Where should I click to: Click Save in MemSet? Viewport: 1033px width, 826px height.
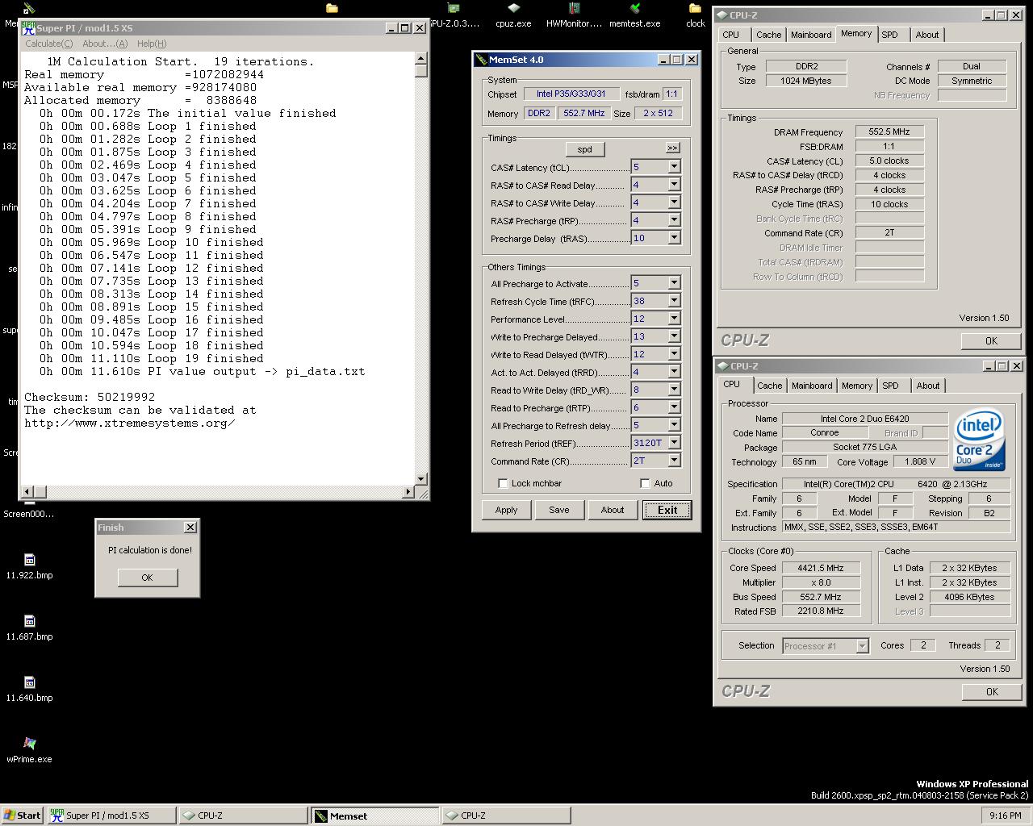pos(559,510)
